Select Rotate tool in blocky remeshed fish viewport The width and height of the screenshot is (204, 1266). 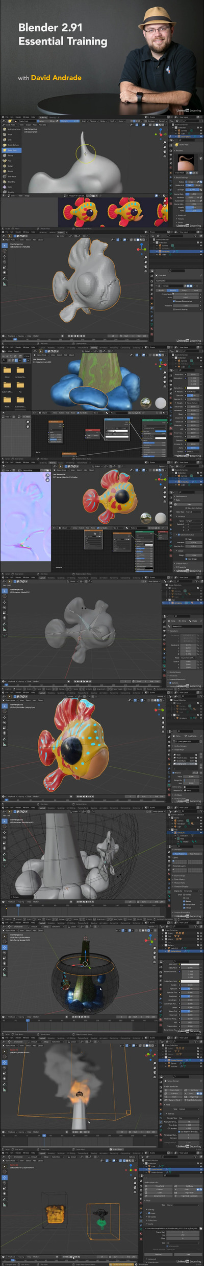click(5, 262)
